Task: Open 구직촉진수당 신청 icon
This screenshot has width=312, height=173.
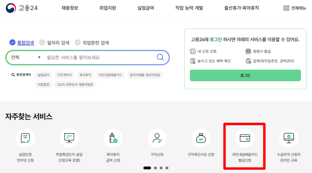Action: click(201, 138)
